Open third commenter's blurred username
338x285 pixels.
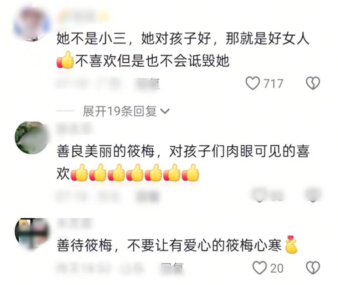74,223
